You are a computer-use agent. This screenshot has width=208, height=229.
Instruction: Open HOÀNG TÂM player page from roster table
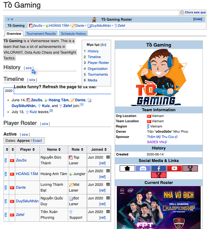(27, 174)
